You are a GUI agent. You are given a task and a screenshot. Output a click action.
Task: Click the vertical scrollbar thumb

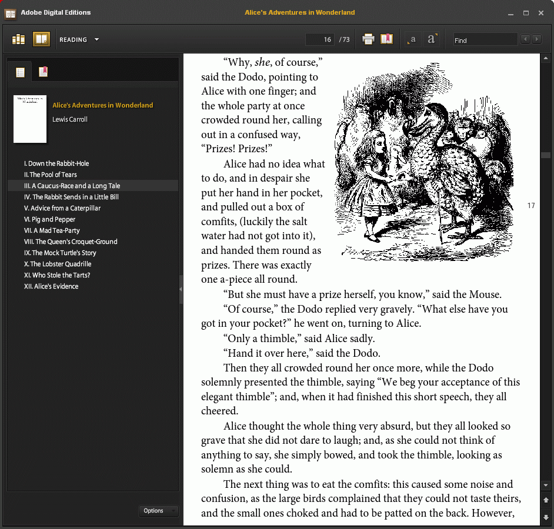coord(546,155)
